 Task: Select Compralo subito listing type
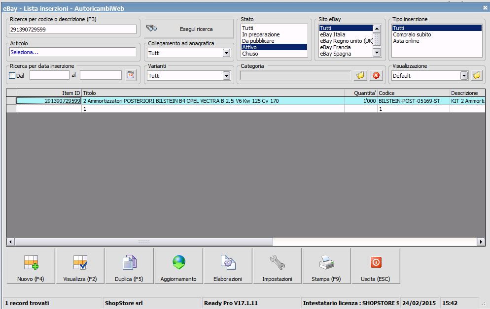(x=437, y=34)
